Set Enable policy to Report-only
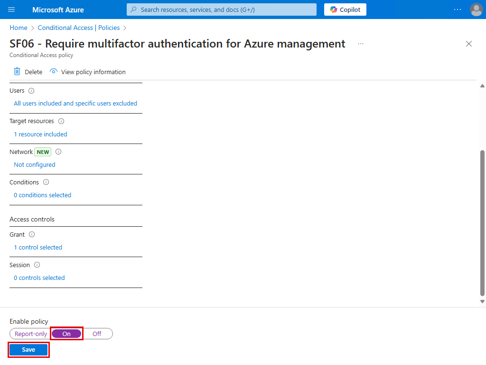This screenshot has height=365, width=486. pyautogui.click(x=31, y=334)
